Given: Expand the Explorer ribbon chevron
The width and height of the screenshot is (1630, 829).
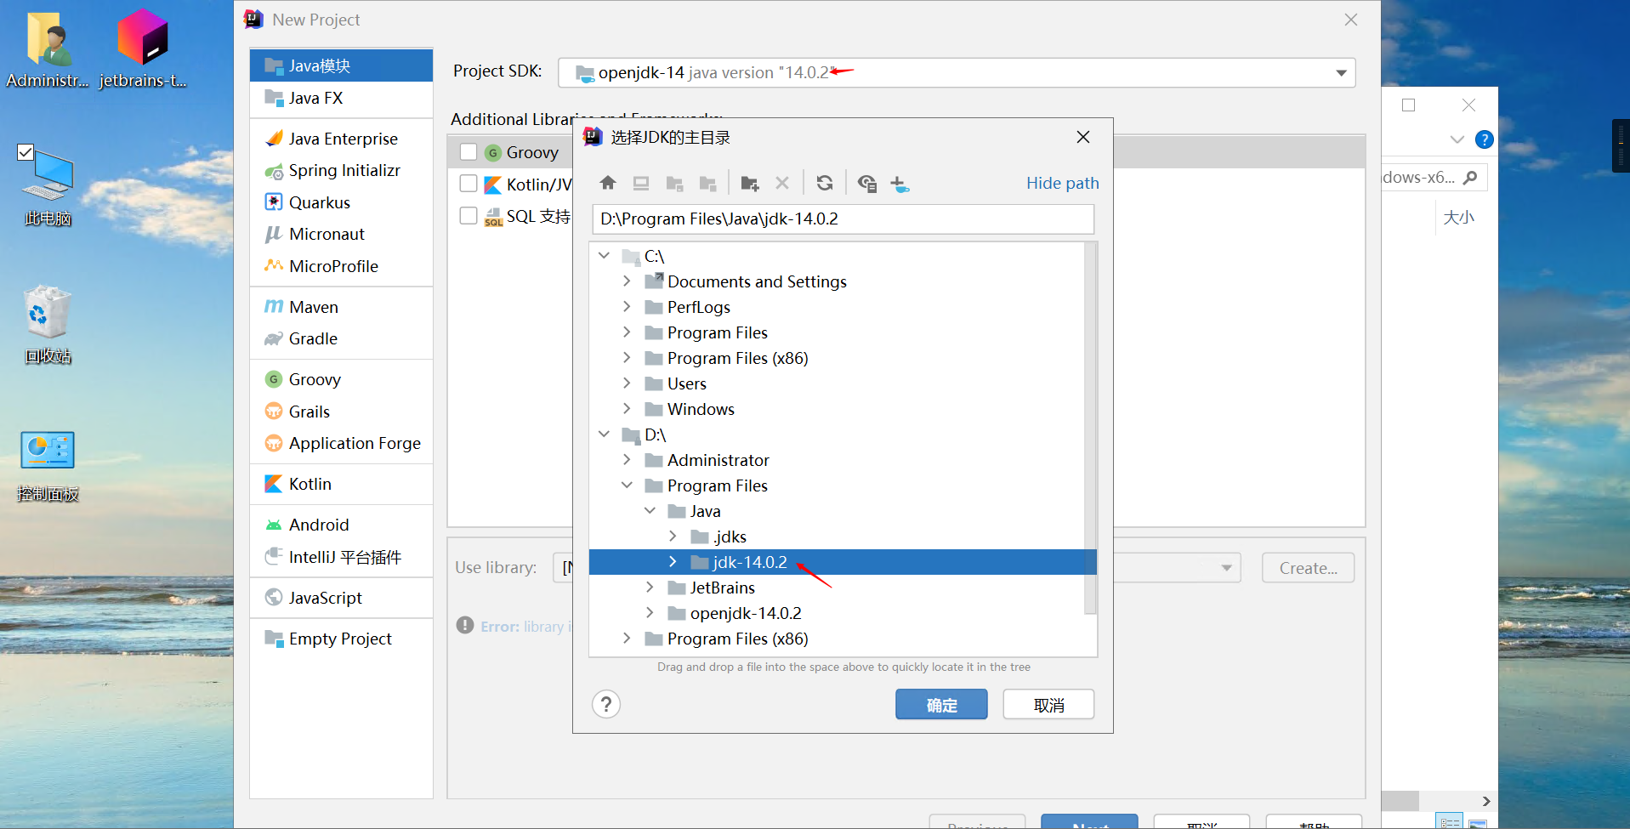Looking at the screenshot, I should click(1457, 139).
